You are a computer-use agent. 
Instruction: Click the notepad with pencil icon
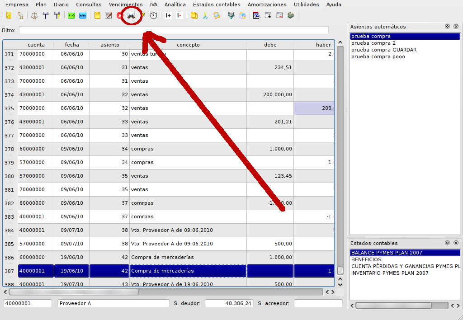coord(109,15)
